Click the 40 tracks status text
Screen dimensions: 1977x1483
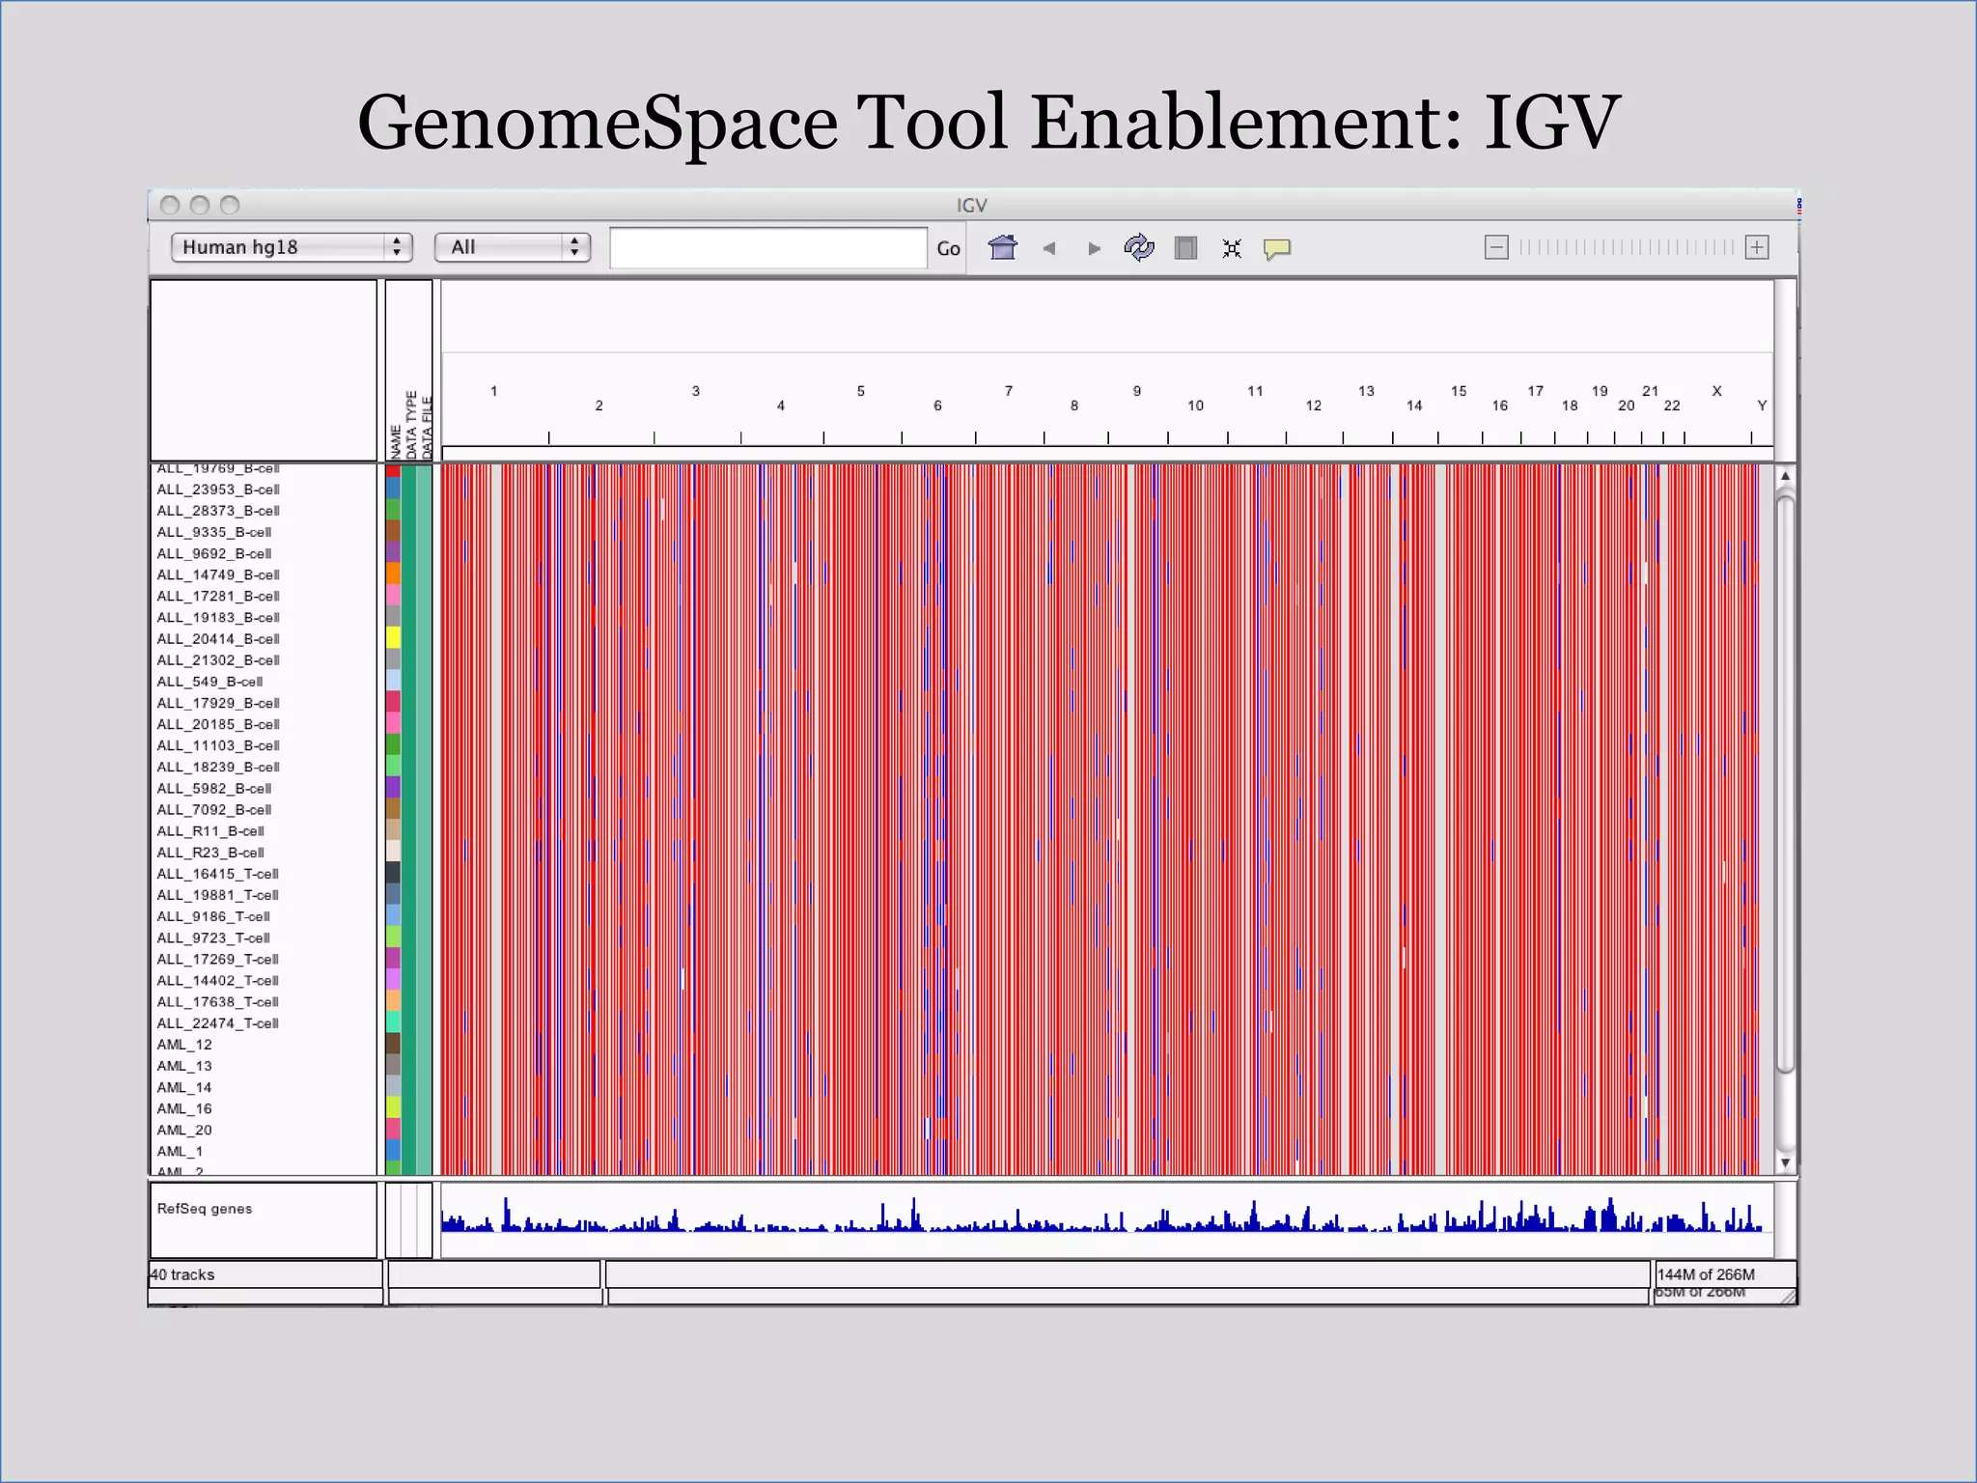click(182, 1274)
